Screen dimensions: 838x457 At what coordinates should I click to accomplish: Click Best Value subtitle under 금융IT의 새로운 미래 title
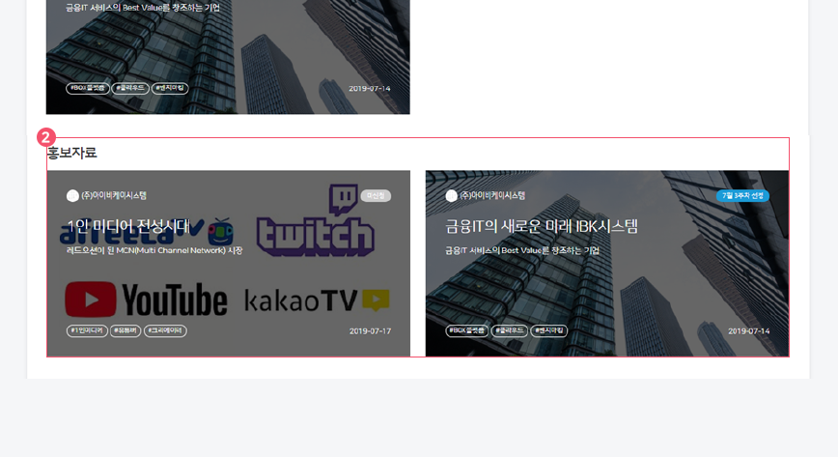(522, 250)
